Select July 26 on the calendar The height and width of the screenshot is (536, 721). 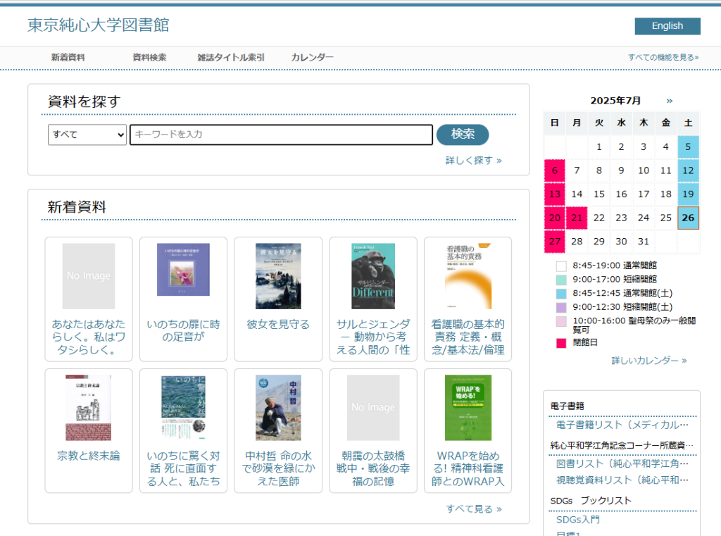pyautogui.click(x=688, y=218)
